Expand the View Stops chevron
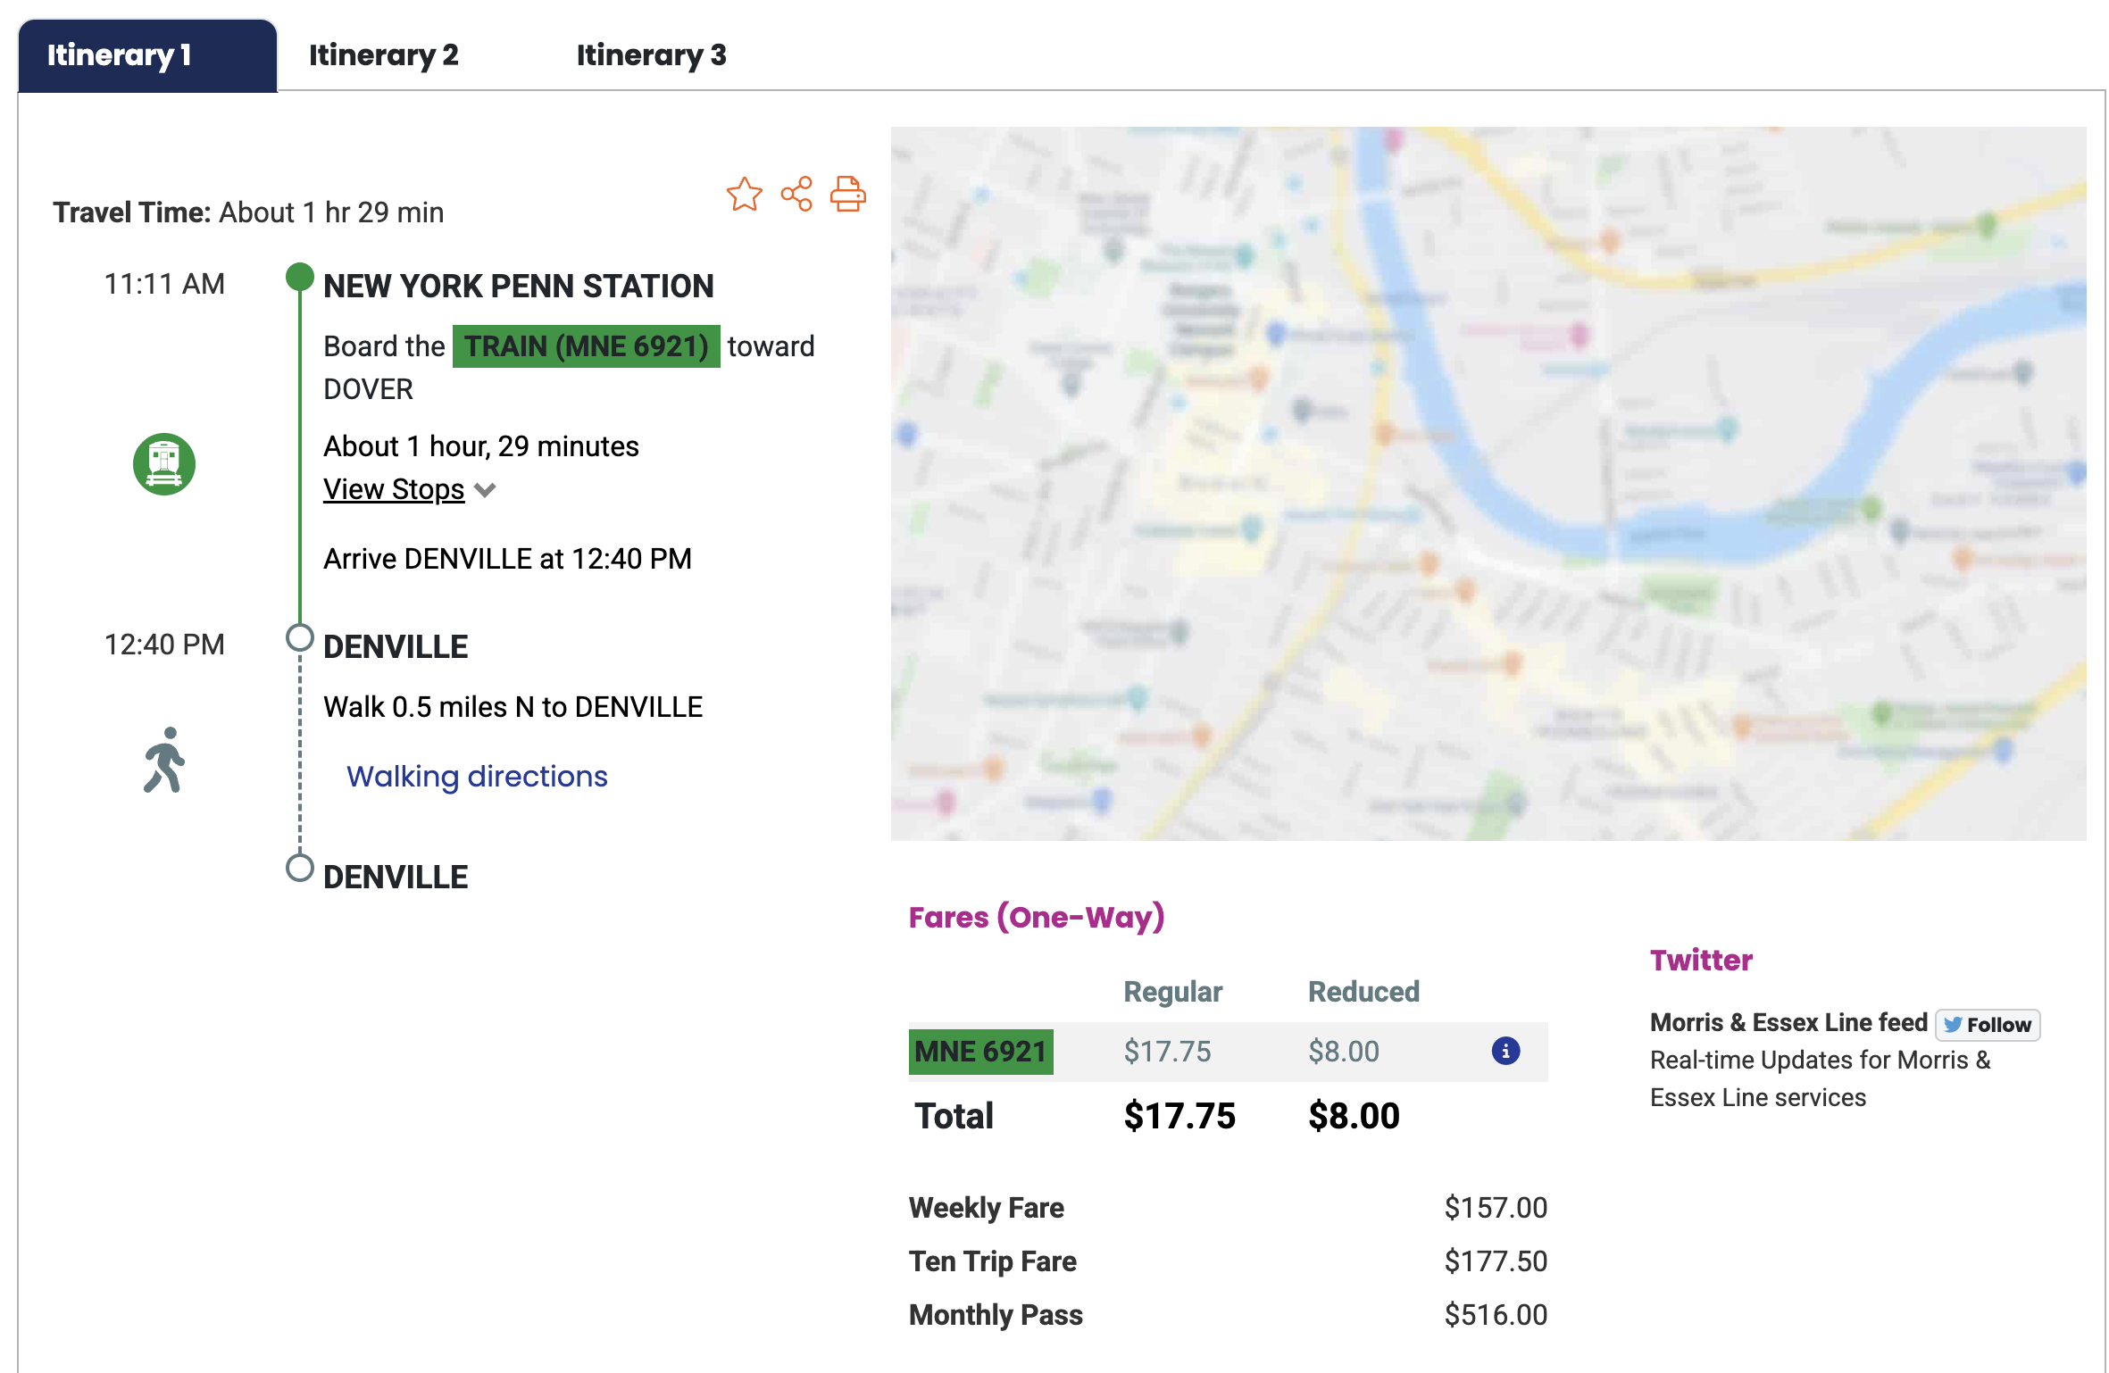This screenshot has height=1373, width=2109. tap(486, 490)
